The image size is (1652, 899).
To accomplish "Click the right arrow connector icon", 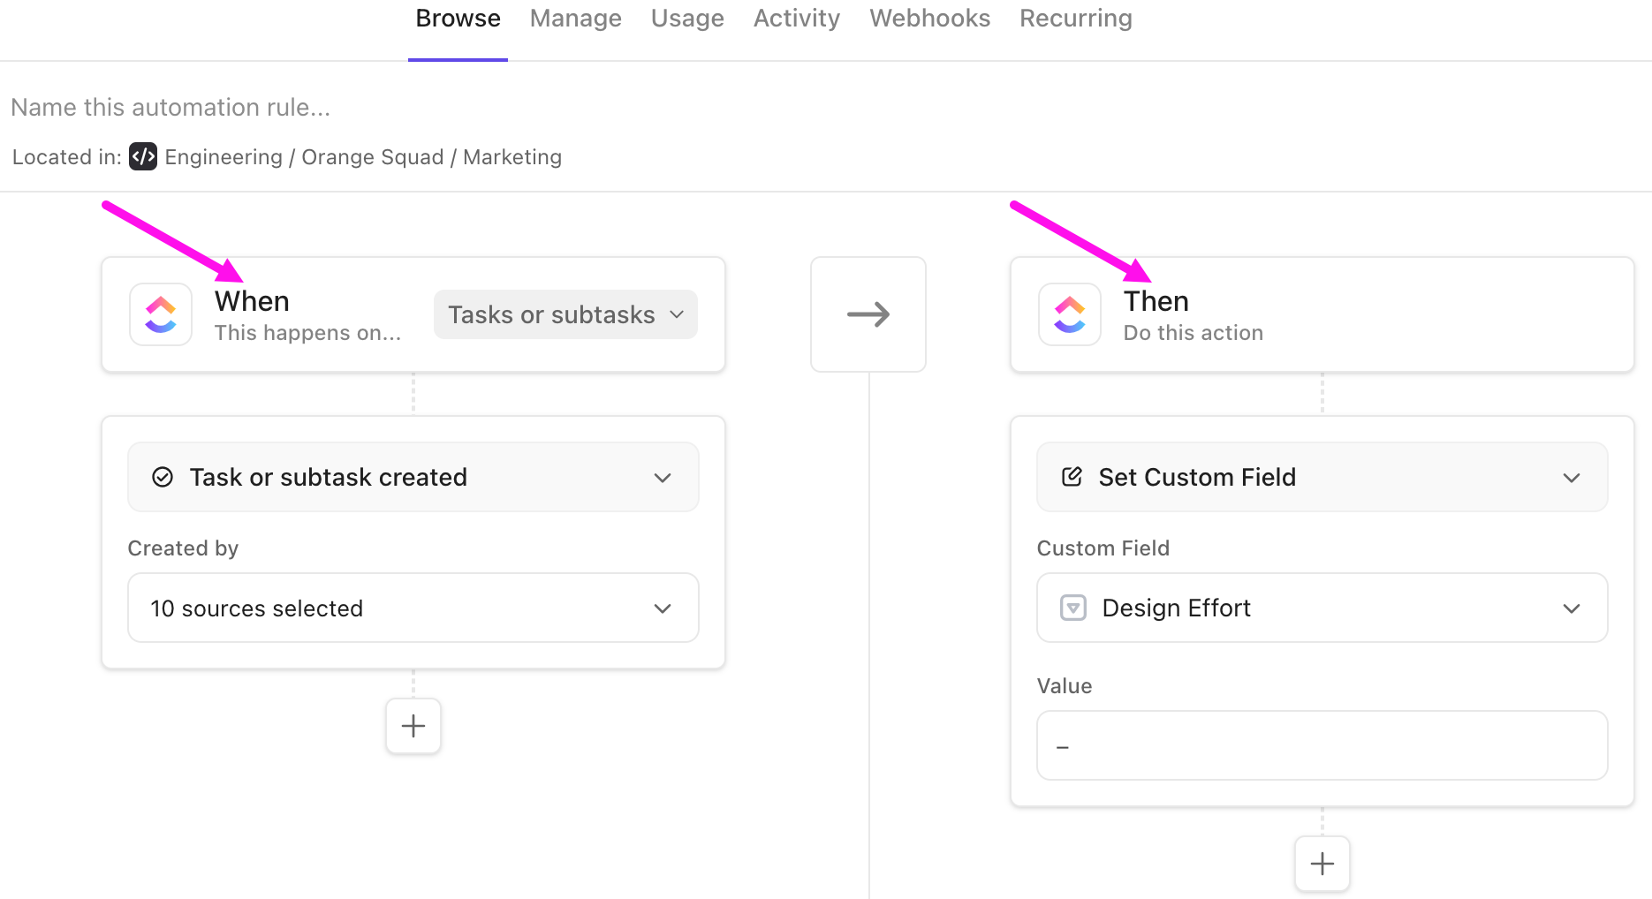I will click(868, 314).
